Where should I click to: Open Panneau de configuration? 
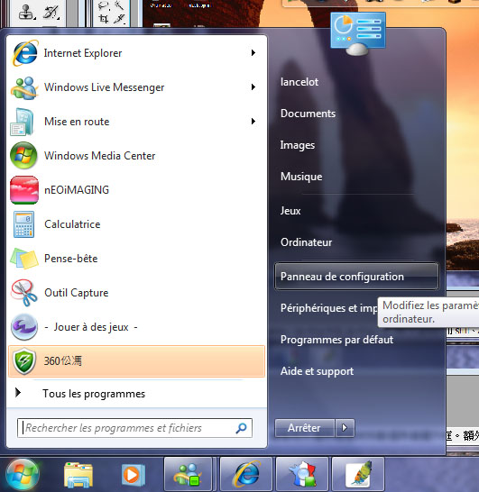pos(356,277)
